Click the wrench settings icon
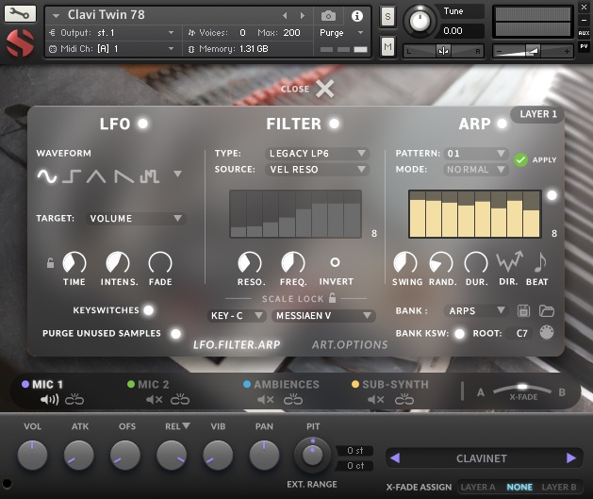This screenshot has width=593, height=499. (20, 15)
